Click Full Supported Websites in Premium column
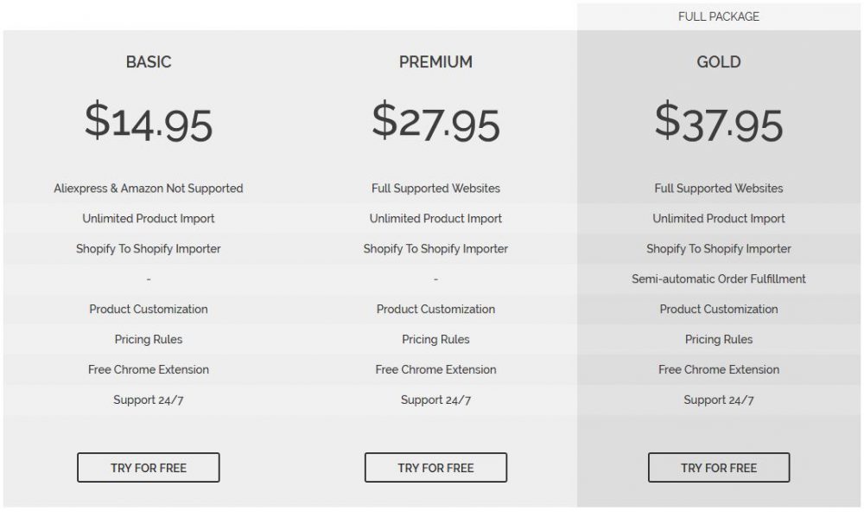 [435, 189]
